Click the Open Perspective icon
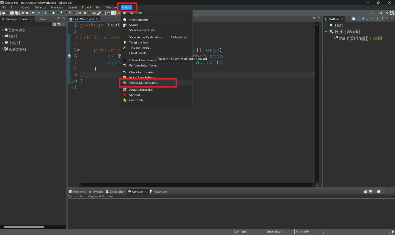 click(381, 13)
